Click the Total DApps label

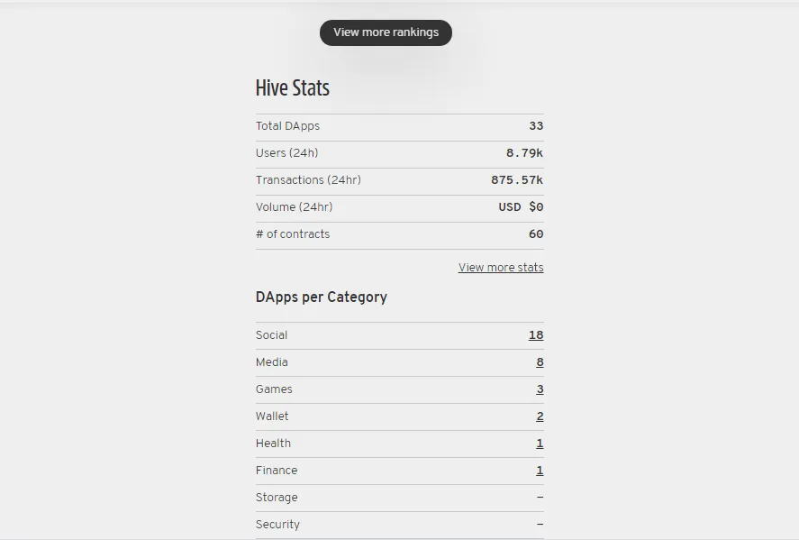click(287, 126)
